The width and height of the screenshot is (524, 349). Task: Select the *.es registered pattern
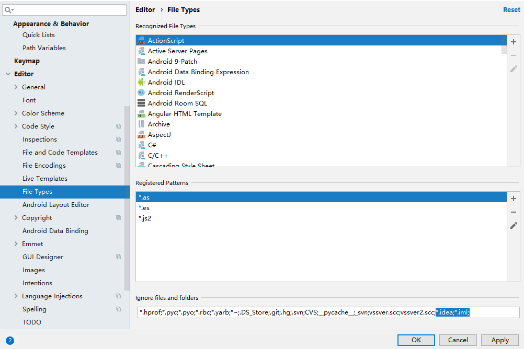point(321,208)
